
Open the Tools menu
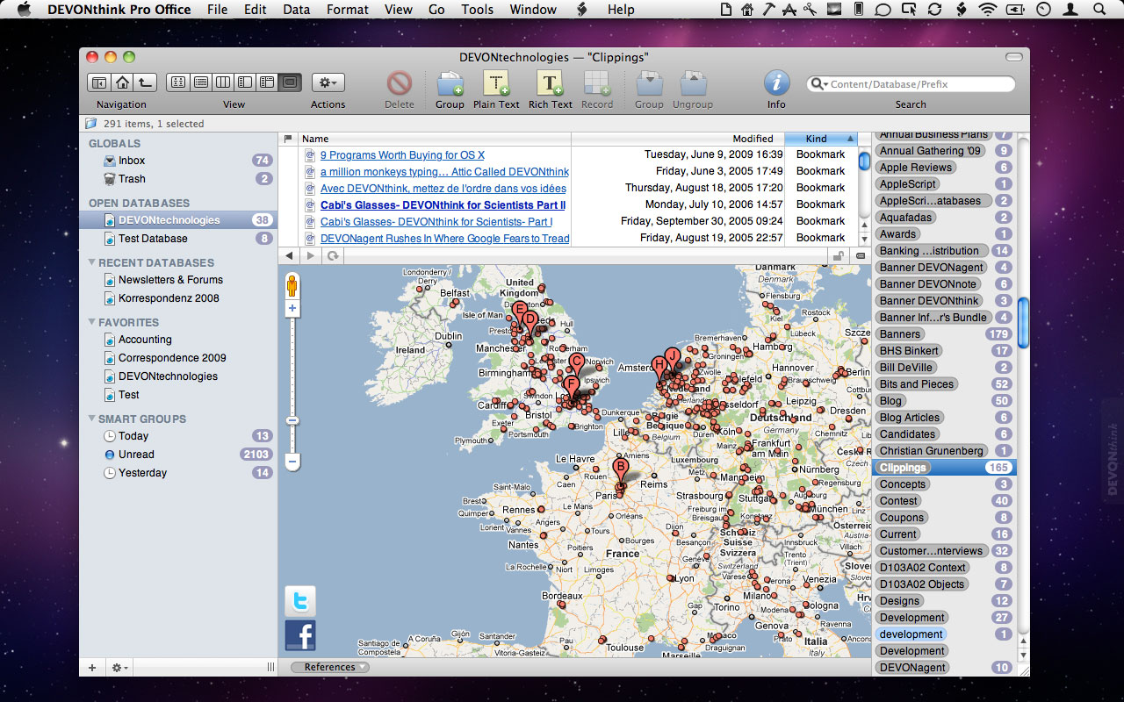(x=477, y=10)
